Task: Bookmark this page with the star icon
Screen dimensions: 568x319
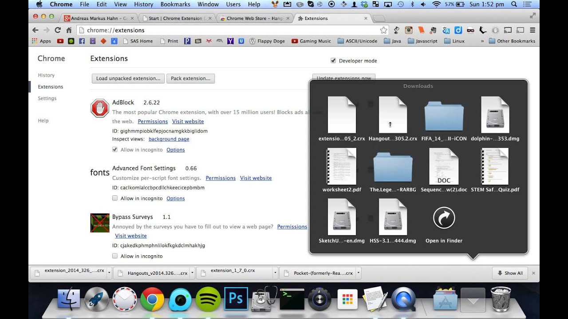Action: click(383, 30)
